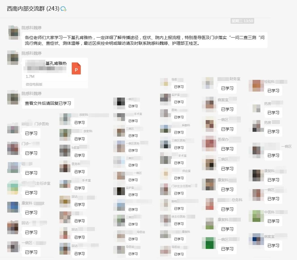The image size is (297, 260).
Task: Click the 已学习 reply from 供应室
Action: coord(179,178)
